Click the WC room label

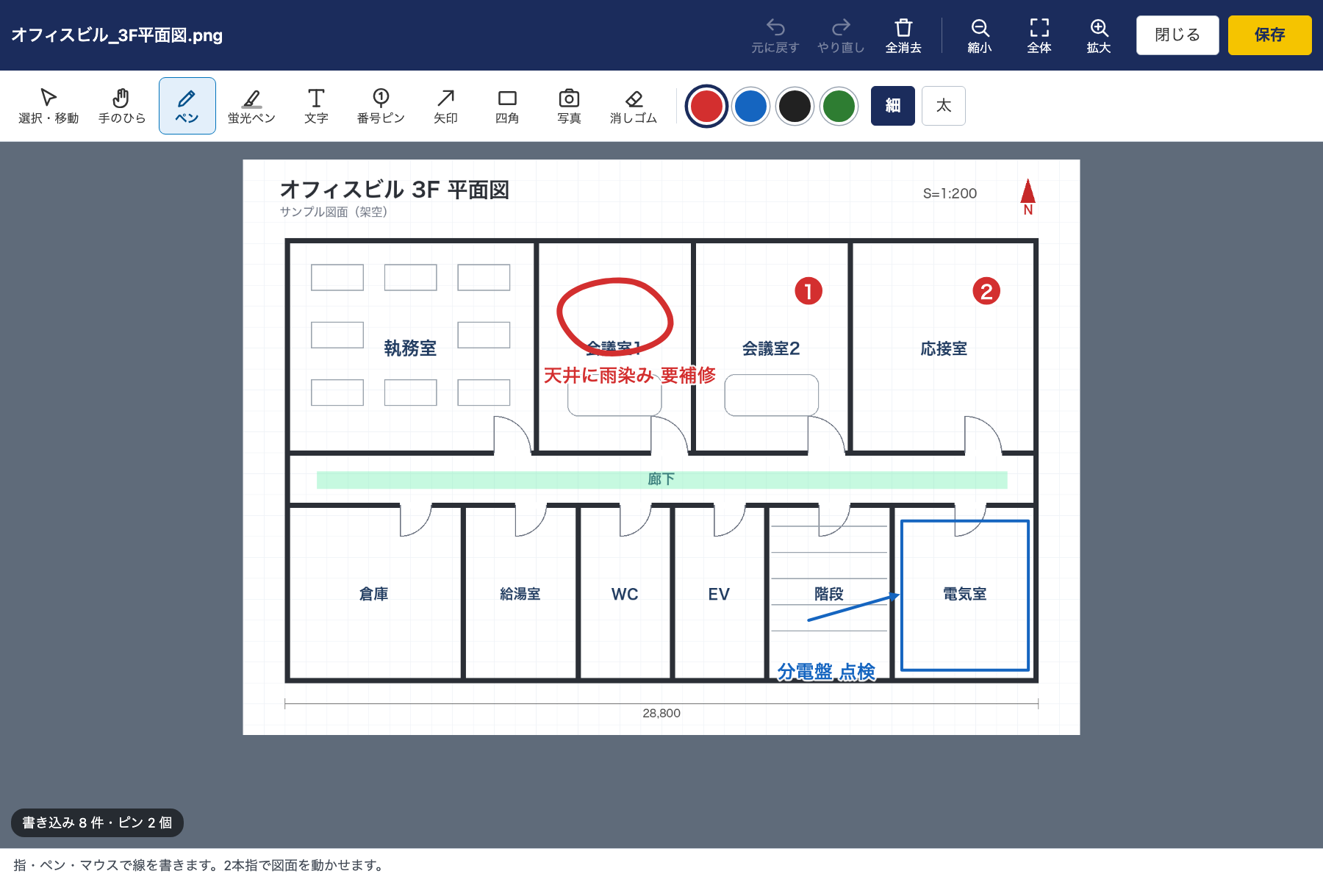pyautogui.click(x=625, y=594)
